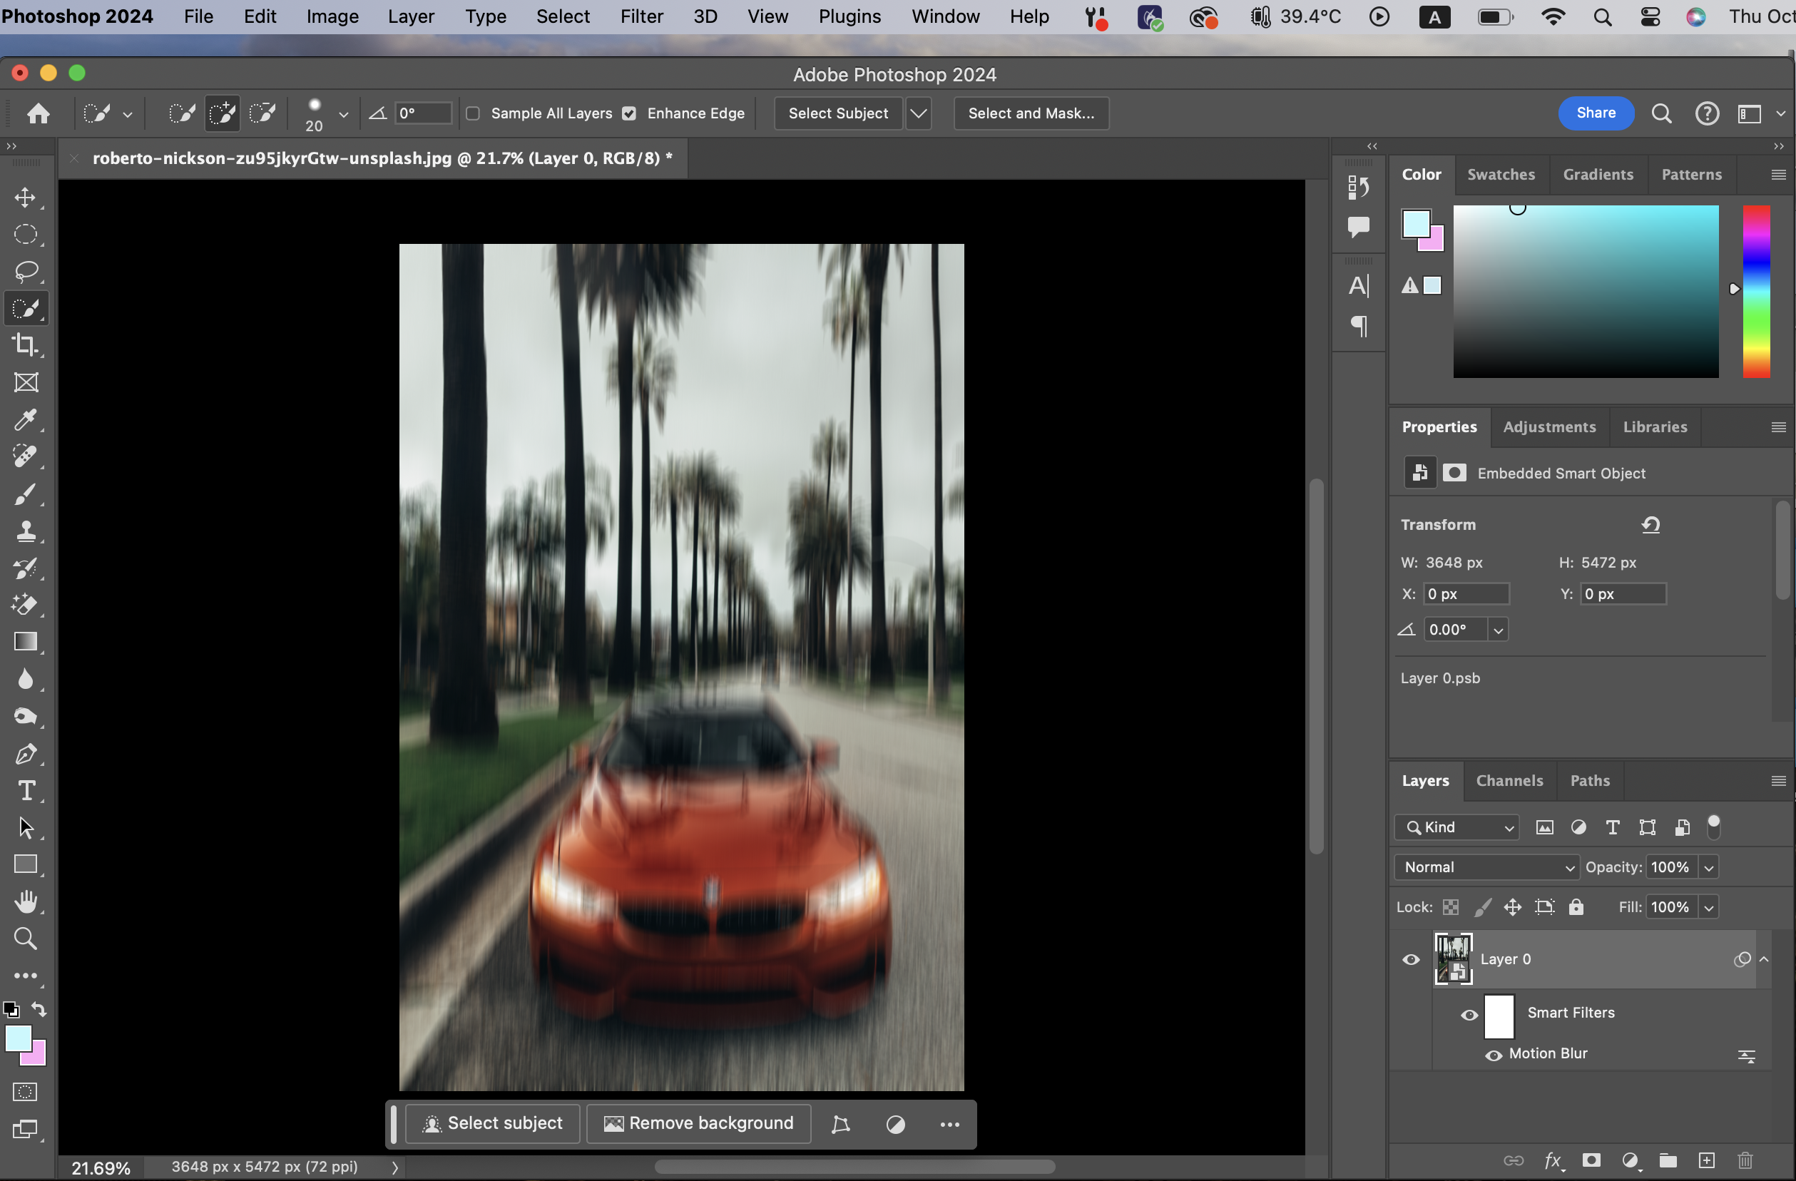Click the Select and Mask button

[1031, 113]
